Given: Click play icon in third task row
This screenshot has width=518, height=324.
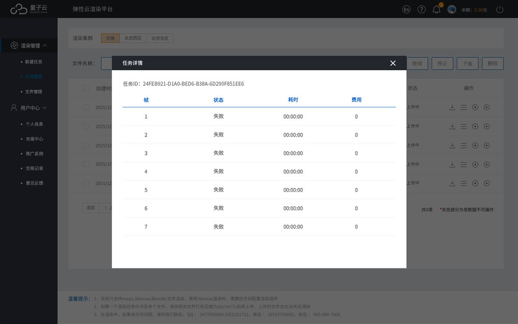Looking at the screenshot, I should (487, 145).
